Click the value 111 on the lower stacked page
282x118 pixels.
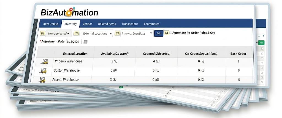coord(168,93)
